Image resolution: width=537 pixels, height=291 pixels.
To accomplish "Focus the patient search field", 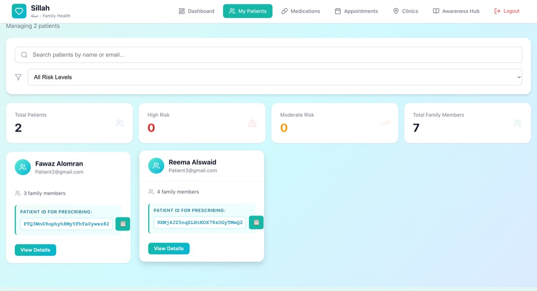I will tap(268, 55).
